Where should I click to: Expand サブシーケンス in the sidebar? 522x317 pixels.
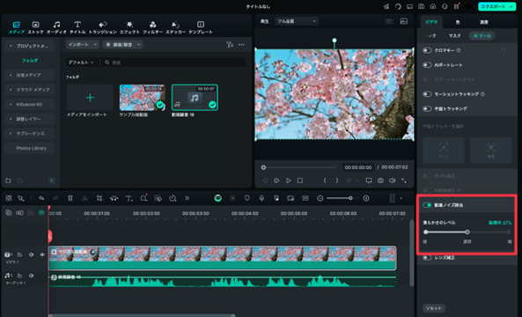[x=29, y=134]
